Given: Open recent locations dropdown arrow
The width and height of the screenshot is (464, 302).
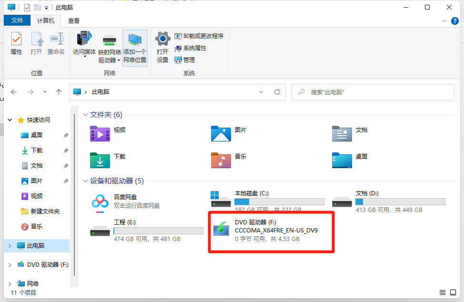Looking at the screenshot, I should 45,92.
